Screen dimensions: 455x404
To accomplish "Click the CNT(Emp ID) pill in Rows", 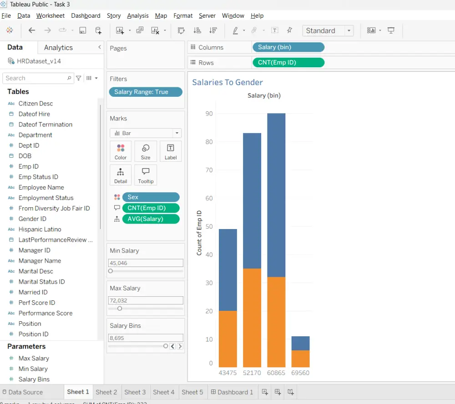I will (288, 63).
